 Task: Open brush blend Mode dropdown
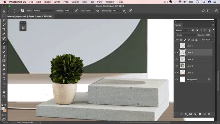tap(44, 11)
